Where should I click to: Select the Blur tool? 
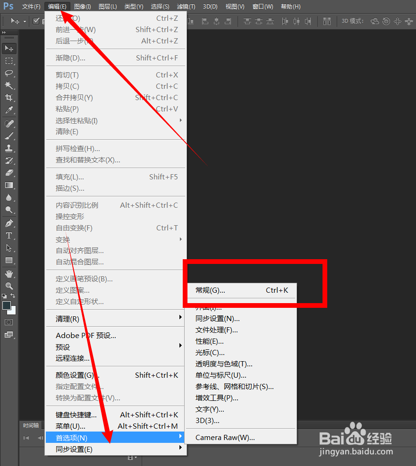(x=9, y=198)
